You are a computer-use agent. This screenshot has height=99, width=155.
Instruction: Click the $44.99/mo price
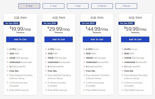pyautogui.click(x=97, y=29)
